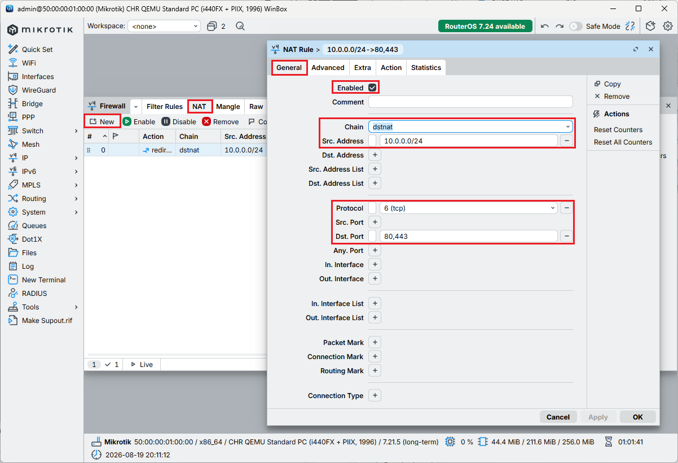Toggle the invert box for Protocol
Viewport: 678px width, 463px height.
coord(372,208)
